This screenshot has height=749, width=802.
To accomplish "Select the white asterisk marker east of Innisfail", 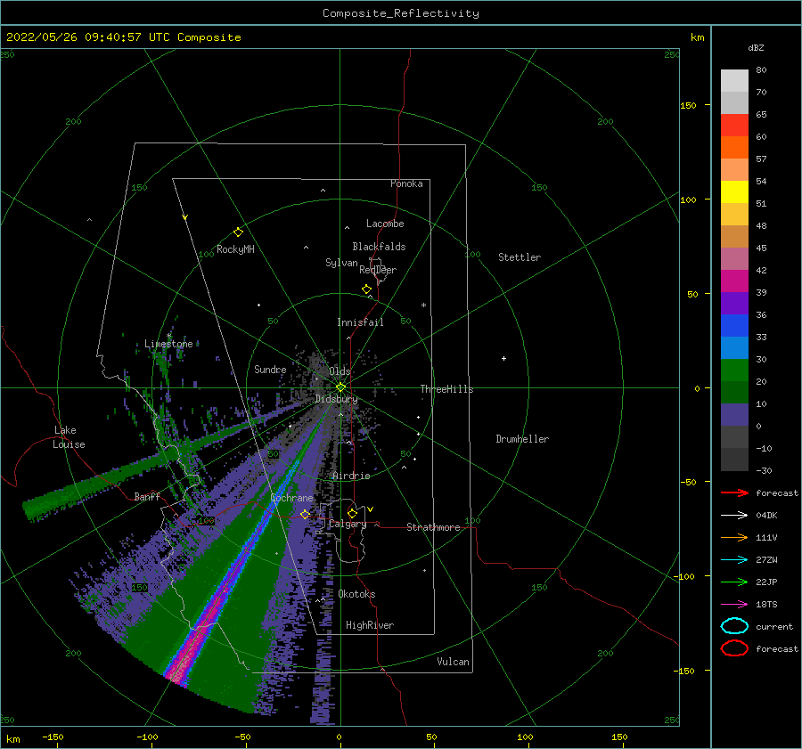I will (423, 305).
